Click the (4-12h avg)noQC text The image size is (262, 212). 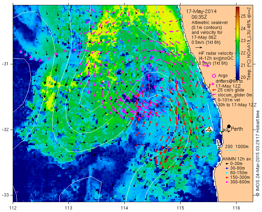216,58
